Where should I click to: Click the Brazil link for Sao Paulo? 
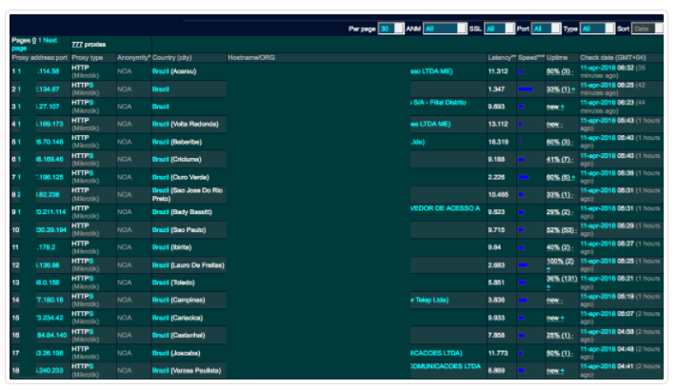point(160,229)
